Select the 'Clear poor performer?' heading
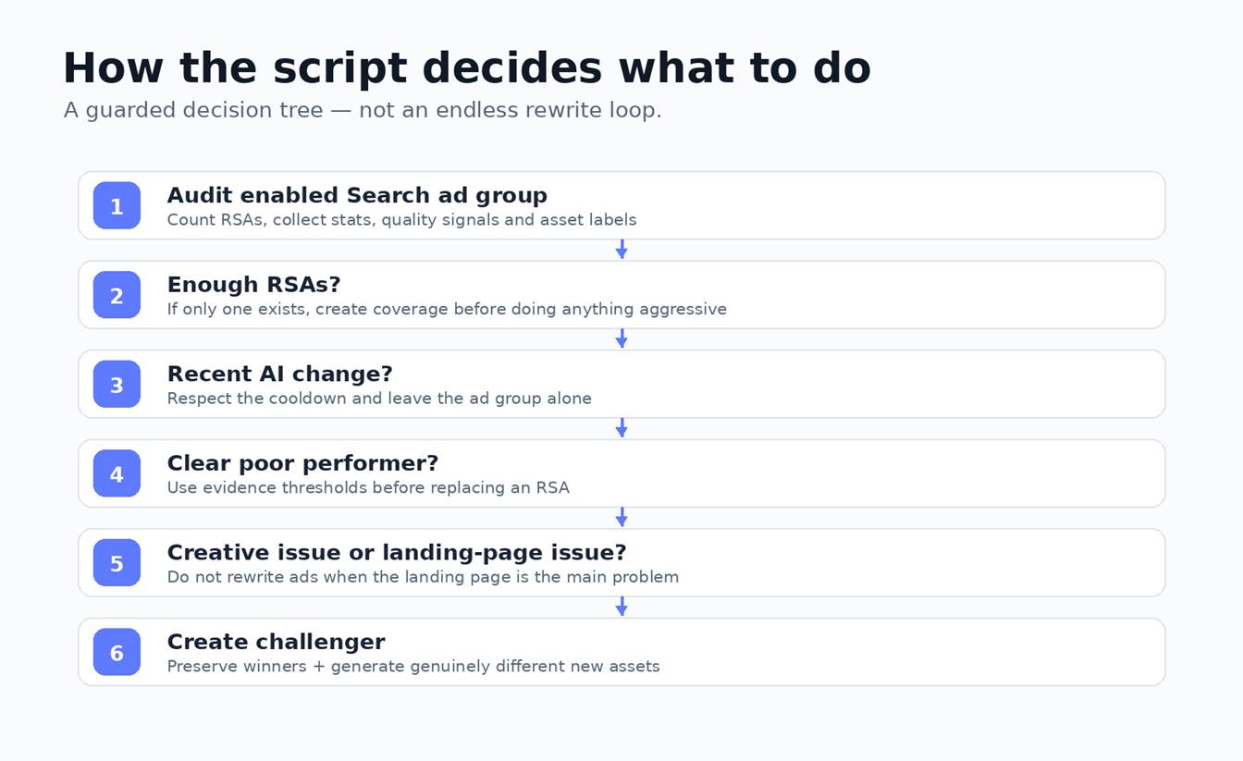1243x761 pixels. pos(302,463)
